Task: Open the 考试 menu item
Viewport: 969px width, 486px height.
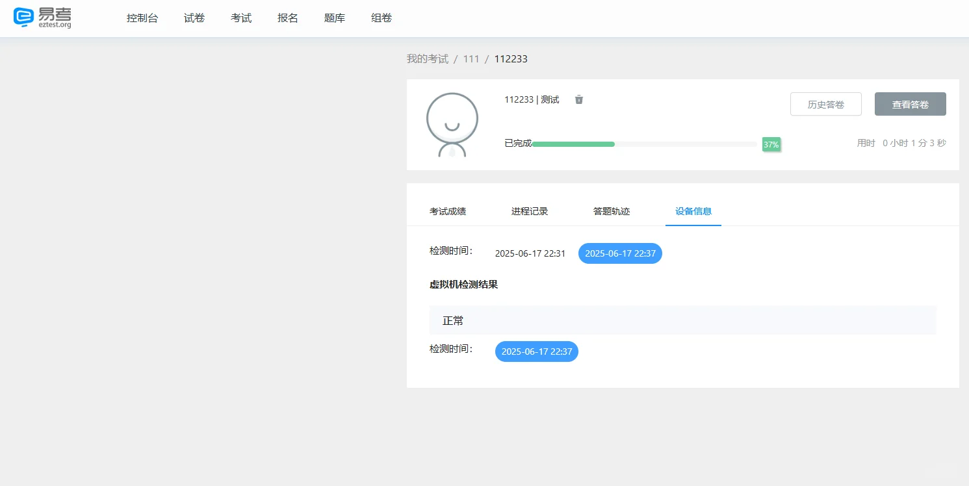Action: (x=240, y=18)
